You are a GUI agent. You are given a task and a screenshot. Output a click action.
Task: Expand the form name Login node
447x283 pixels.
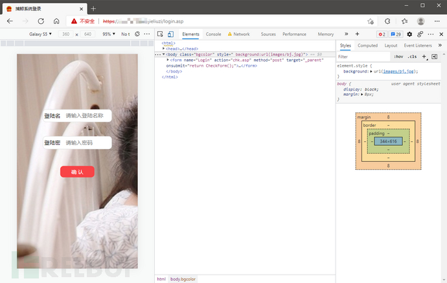pyautogui.click(x=168, y=60)
